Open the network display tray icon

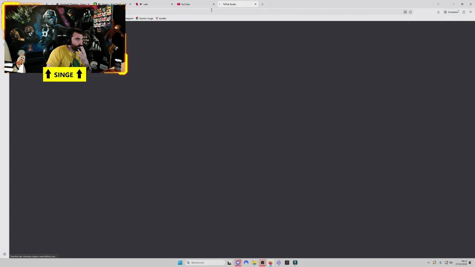[x=446, y=263]
